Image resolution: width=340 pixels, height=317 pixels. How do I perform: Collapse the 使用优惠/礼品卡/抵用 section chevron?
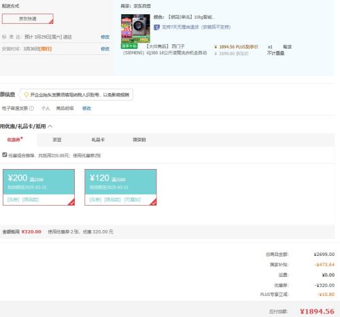click(x=50, y=126)
